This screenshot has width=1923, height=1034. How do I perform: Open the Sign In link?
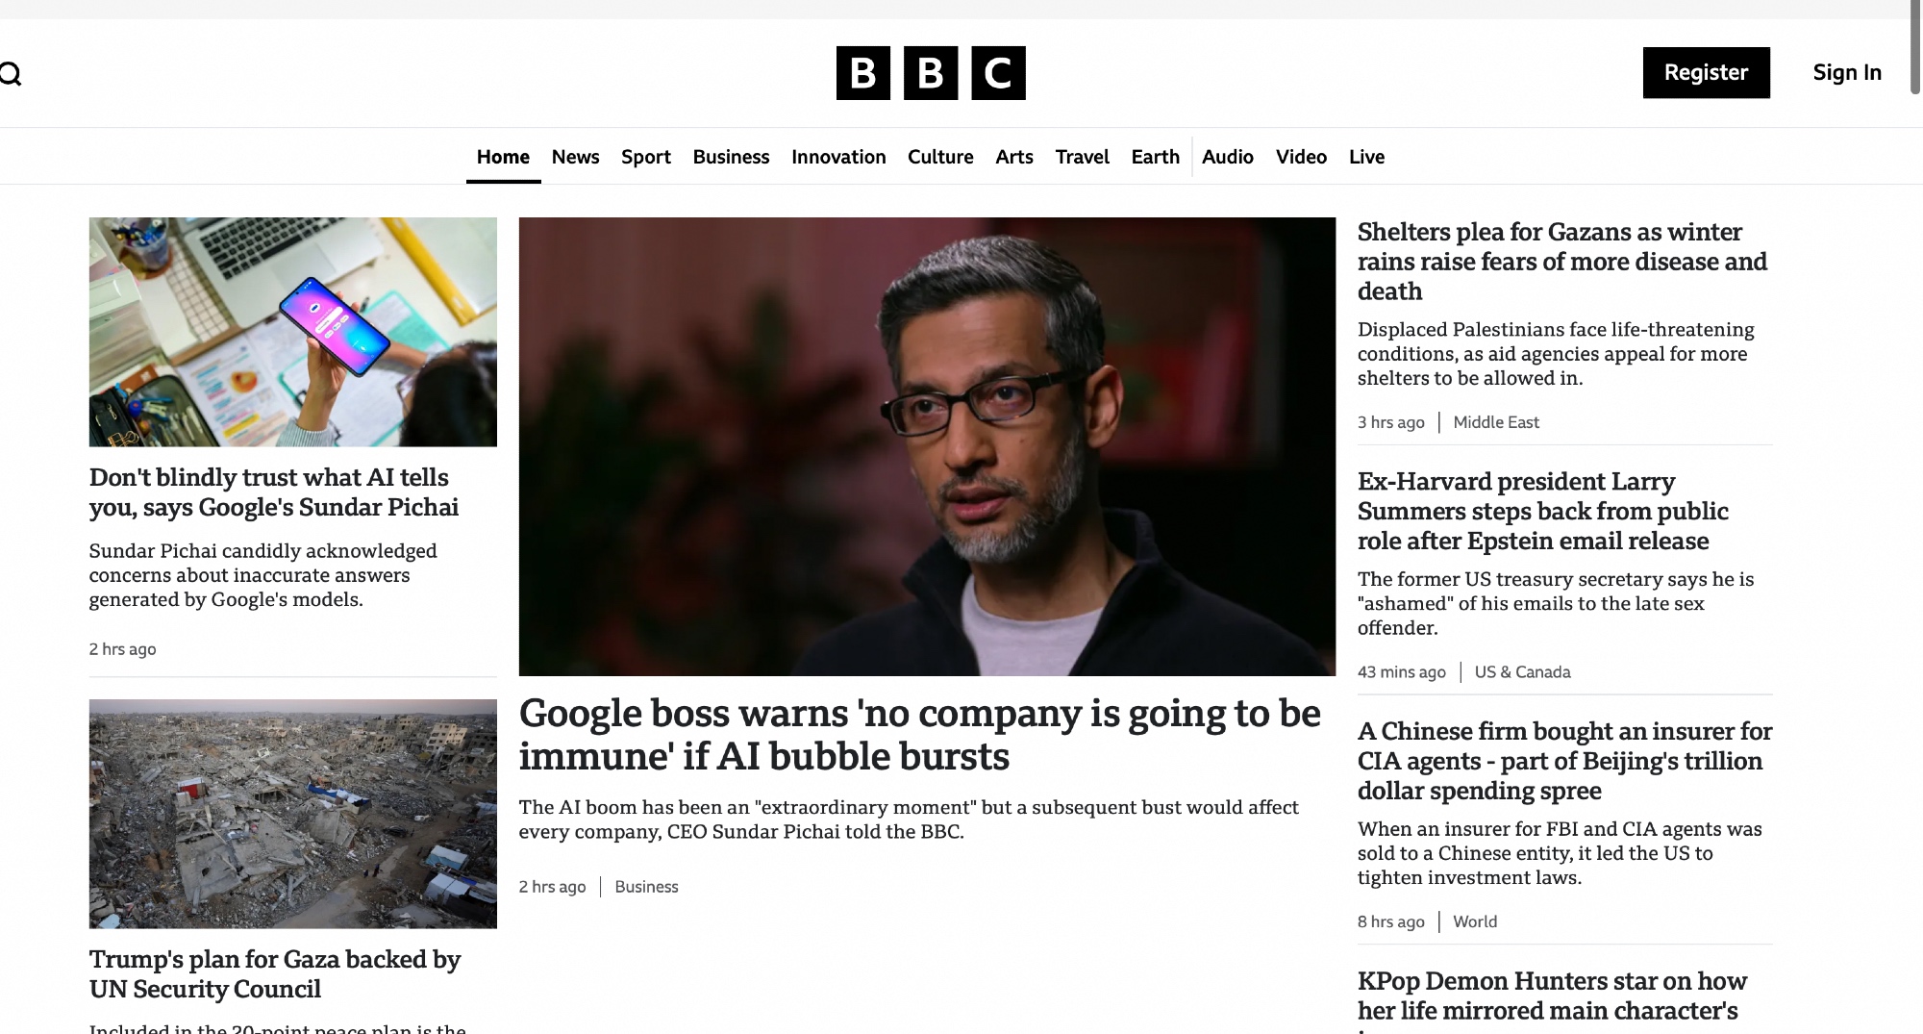[x=1846, y=73]
